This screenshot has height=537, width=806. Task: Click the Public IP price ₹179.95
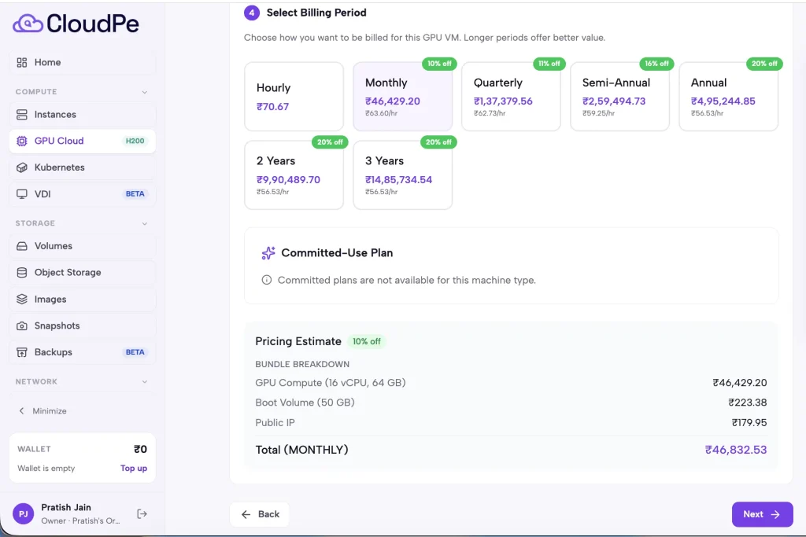tap(749, 422)
